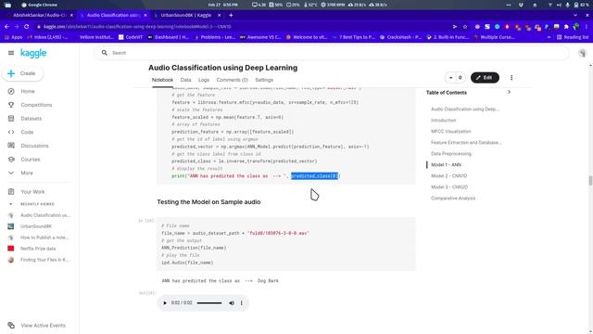Switch to the Notebook tab
This screenshot has width=593, height=334.
click(162, 80)
